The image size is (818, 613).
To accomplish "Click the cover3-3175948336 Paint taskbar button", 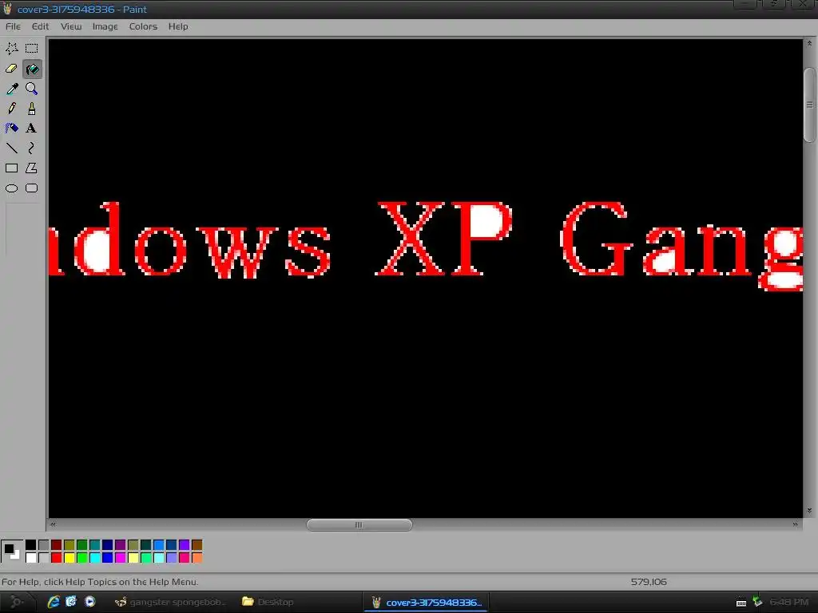I will click(427, 602).
